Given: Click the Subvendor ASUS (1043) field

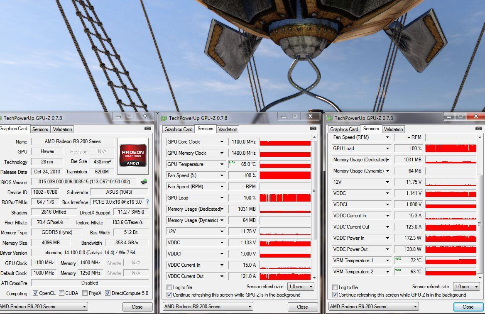Looking at the screenshot, I should (x=119, y=192).
